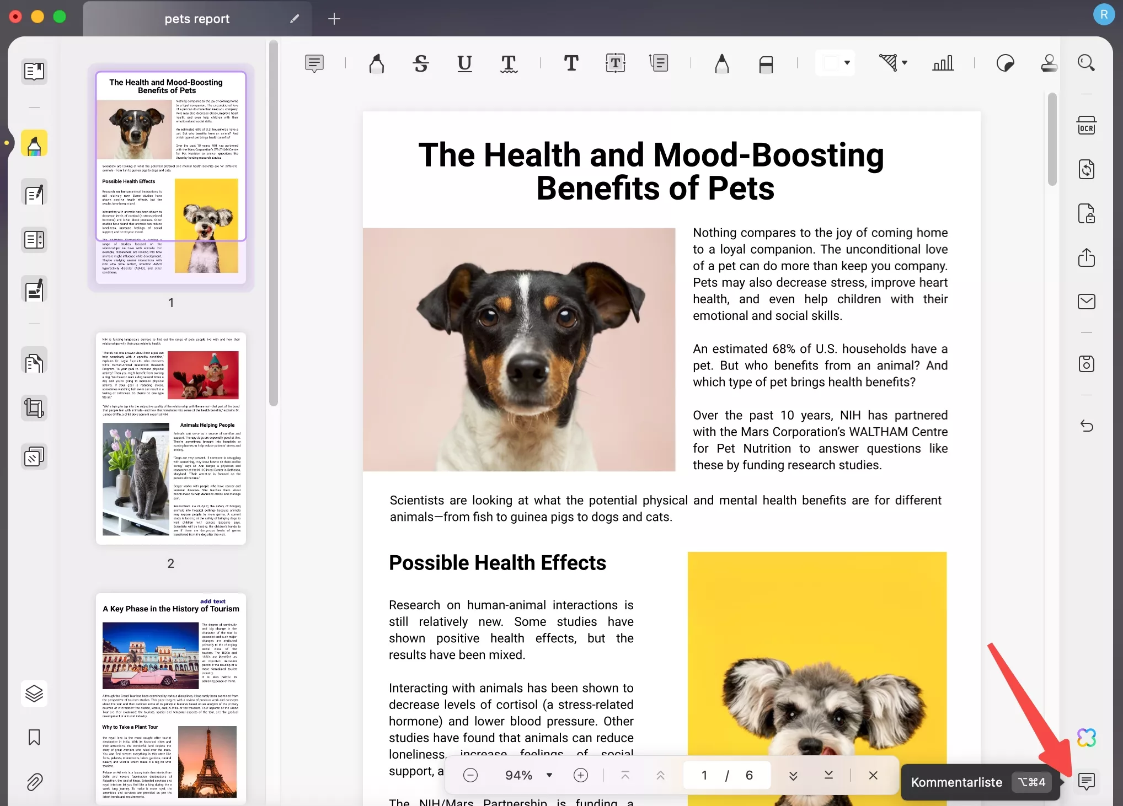Jump to the first page

click(625, 775)
